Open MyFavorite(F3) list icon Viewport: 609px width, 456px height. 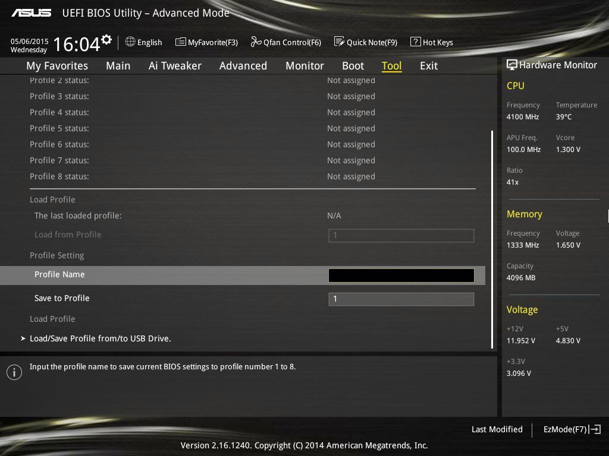coord(181,42)
